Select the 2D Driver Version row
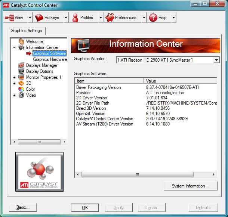 point(146,98)
